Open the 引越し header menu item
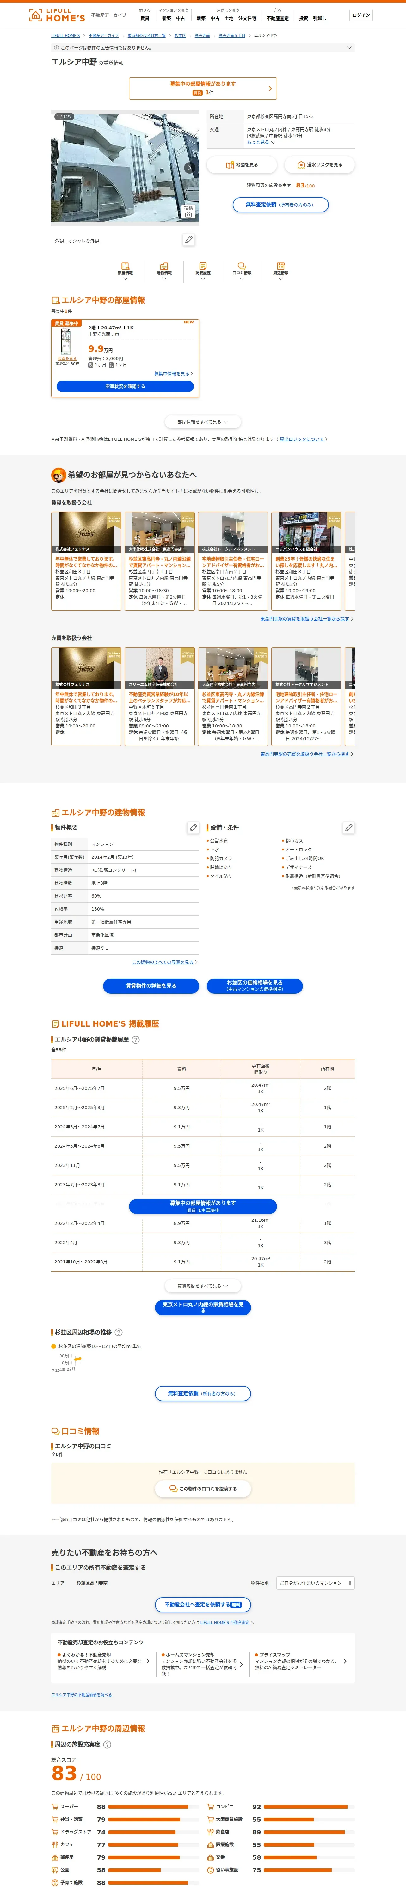 tap(319, 18)
